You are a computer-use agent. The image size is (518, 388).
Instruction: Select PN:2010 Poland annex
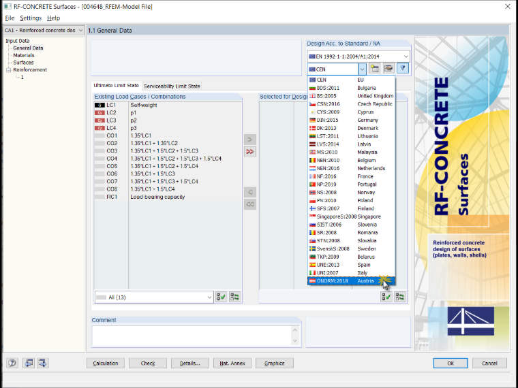(x=351, y=201)
